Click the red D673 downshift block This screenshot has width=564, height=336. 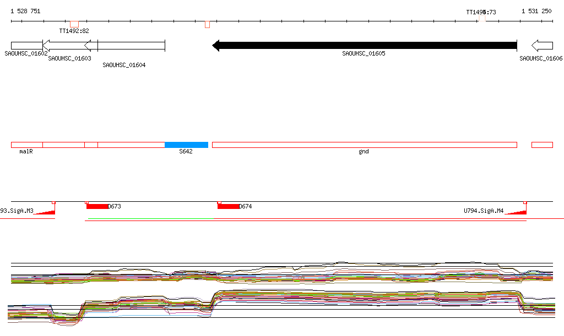pyautogui.click(x=97, y=206)
